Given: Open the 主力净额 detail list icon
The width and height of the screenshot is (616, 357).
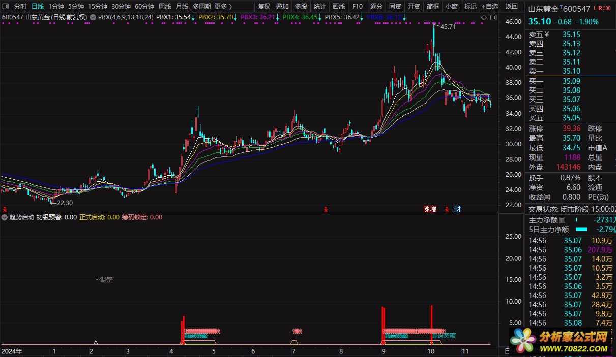Looking at the screenshot, I should click(x=562, y=220).
